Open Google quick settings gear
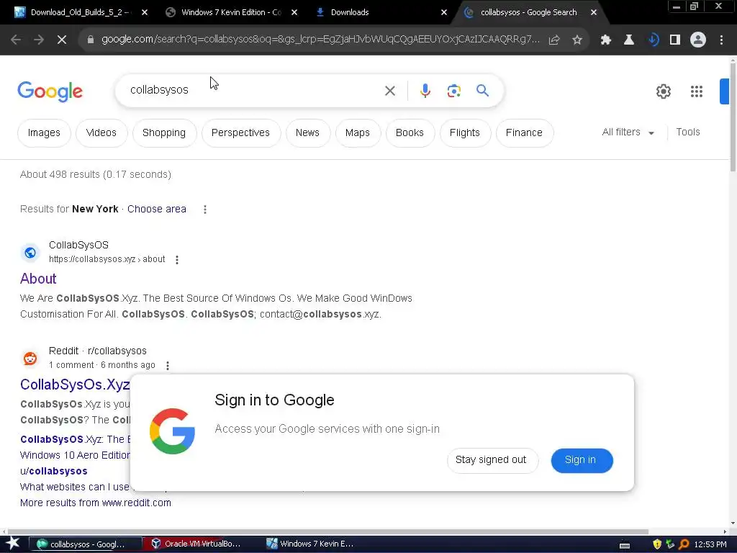 pyautogui.click(x=663, y=91)
